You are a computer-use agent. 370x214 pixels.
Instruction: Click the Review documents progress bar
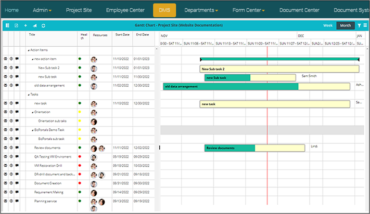click(229, 148)
